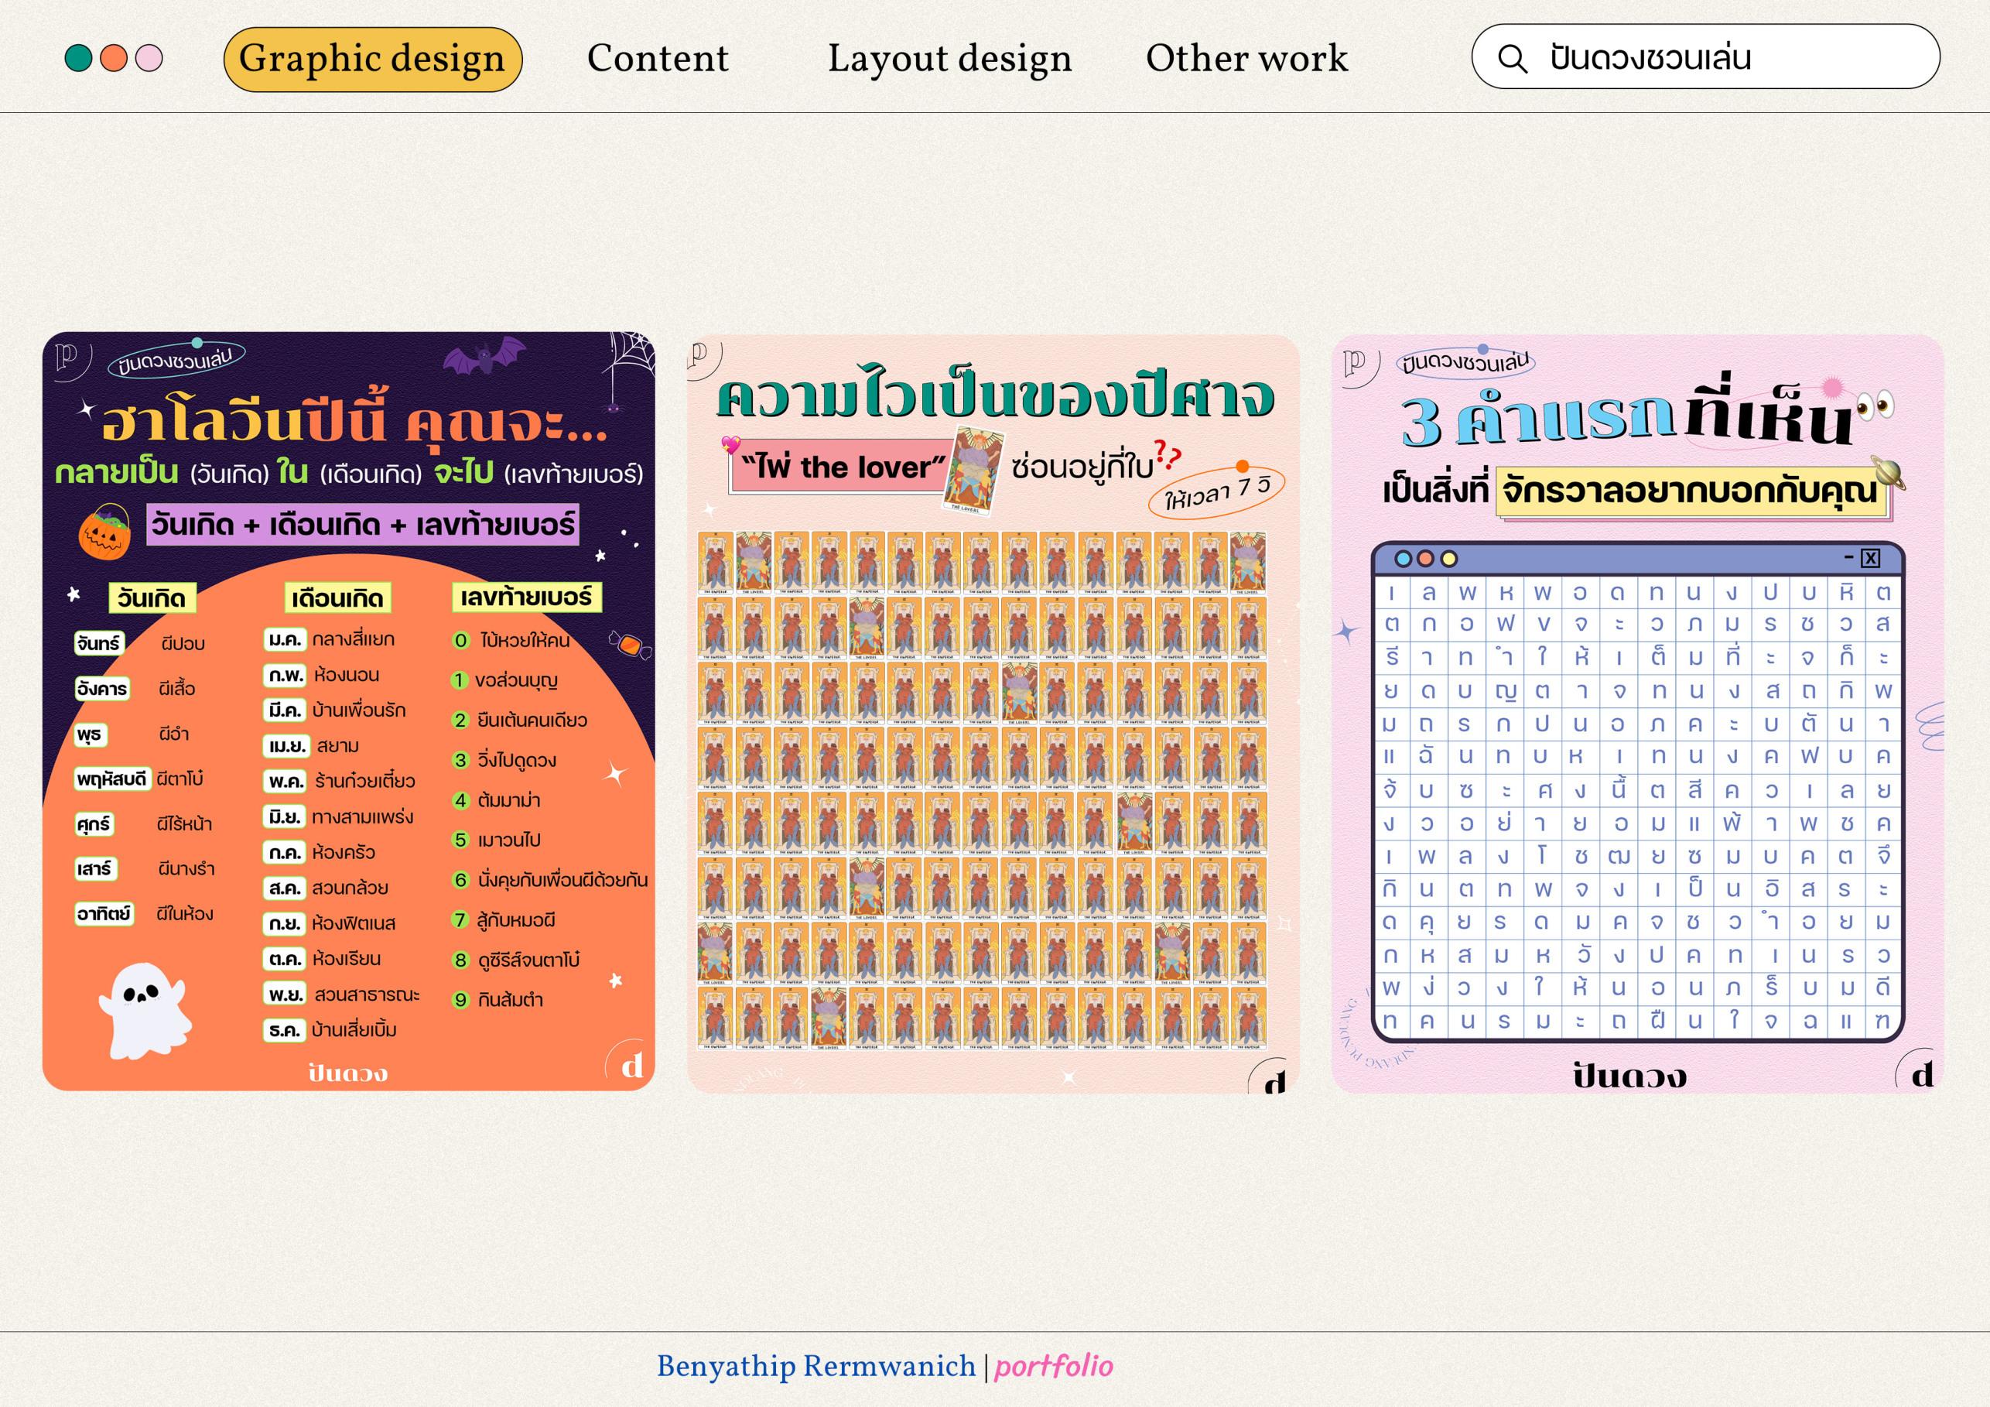Click the Benyathip Rermwanich footer name
The image size is (1990, 1407).
[x=815, y=1366]
